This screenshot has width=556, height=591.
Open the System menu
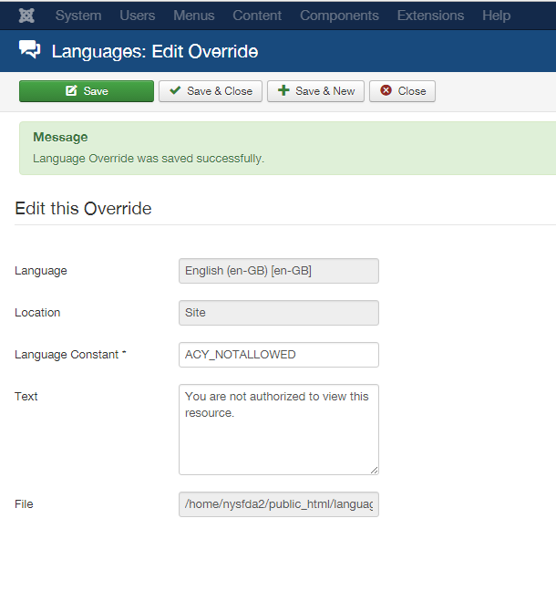77,16
